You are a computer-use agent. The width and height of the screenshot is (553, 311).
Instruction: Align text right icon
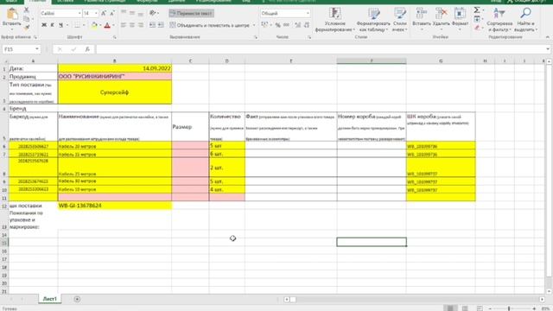[x=140, y=25]
